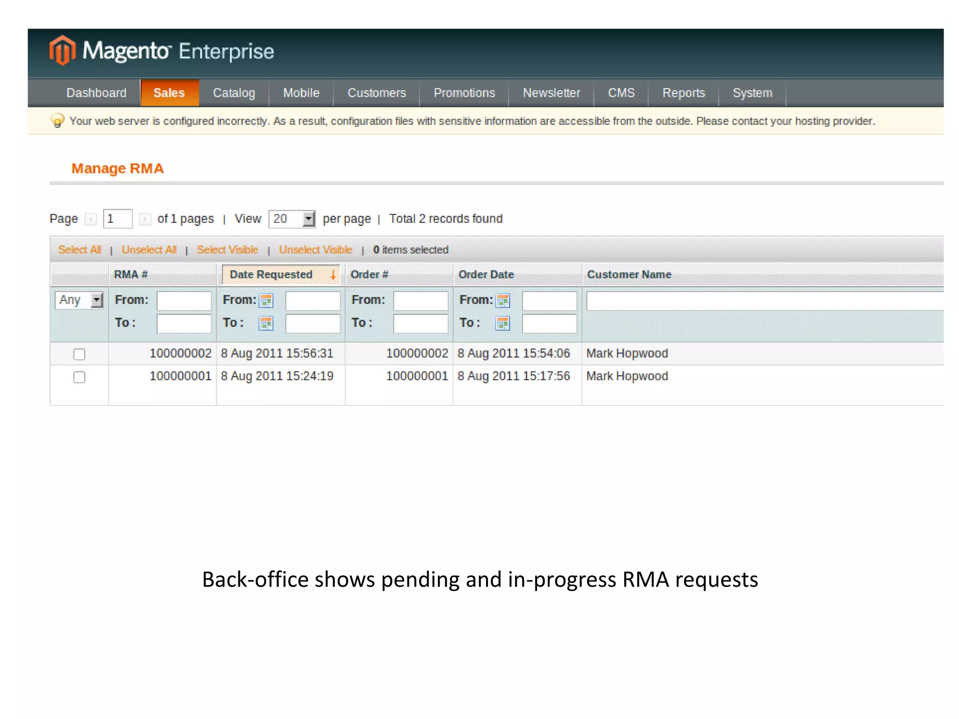Click date requested 8 Aug 2011 15:24:19
This screenshot has width=959, height=719.
click(277, 376)
